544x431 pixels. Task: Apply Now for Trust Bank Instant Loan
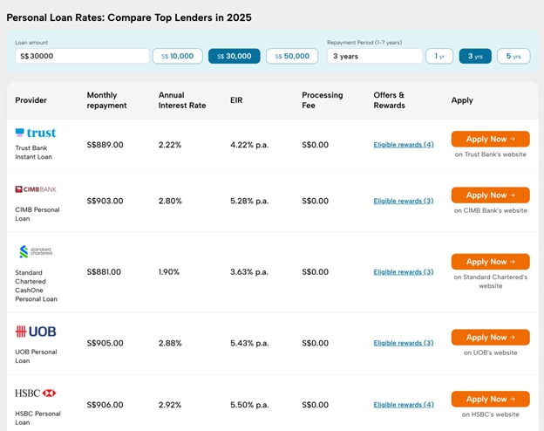(491, 139)
